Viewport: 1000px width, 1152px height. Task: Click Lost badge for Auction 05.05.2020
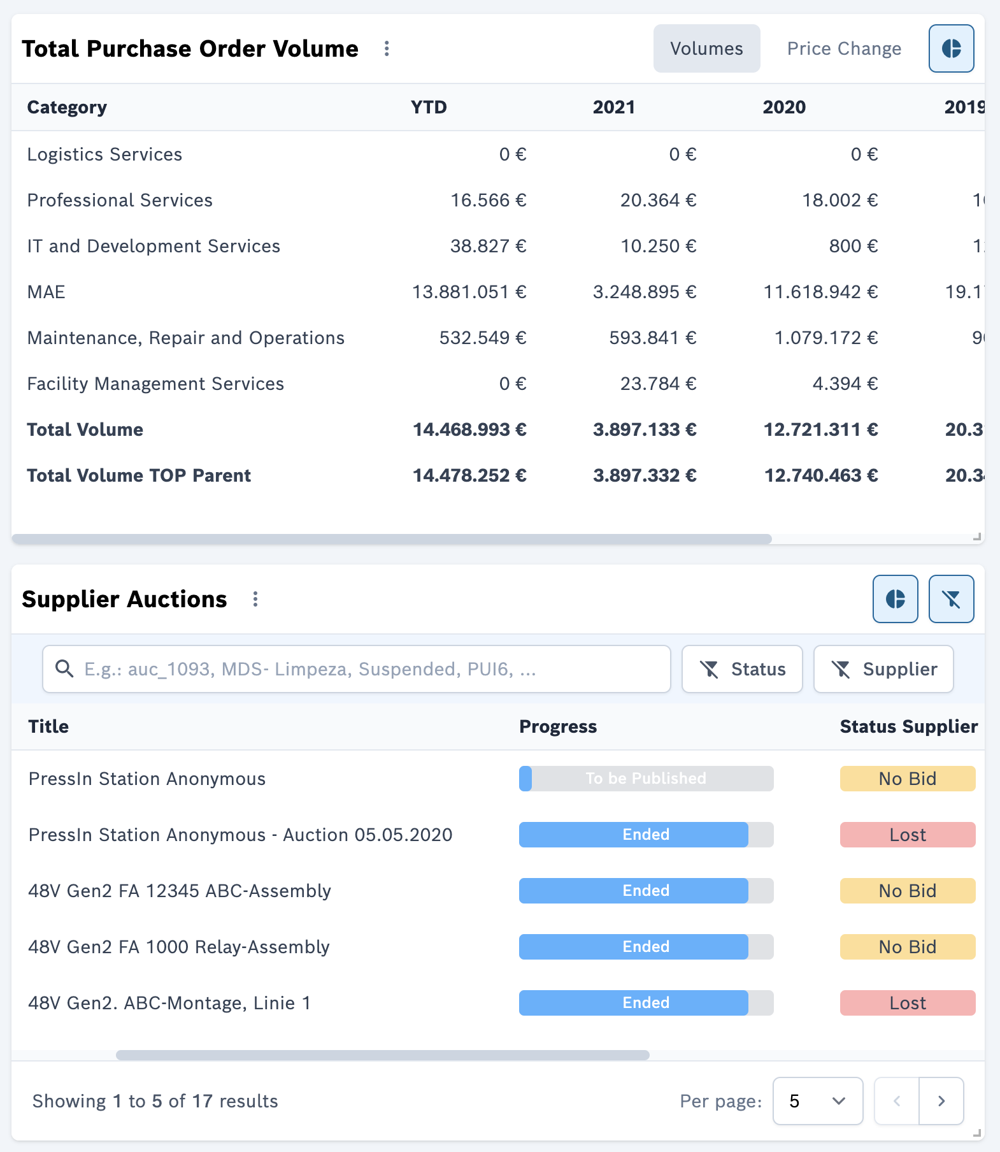(908, 835)
